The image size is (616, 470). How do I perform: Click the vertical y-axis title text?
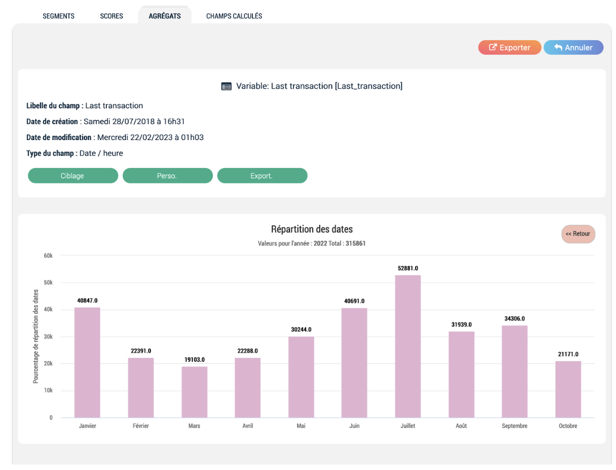pyautogui.click(x=36, y=337)
